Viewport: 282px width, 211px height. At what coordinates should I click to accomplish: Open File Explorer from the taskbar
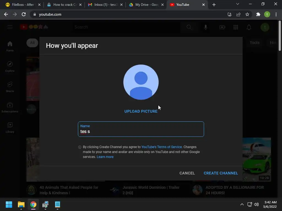(x=21, y=204)
